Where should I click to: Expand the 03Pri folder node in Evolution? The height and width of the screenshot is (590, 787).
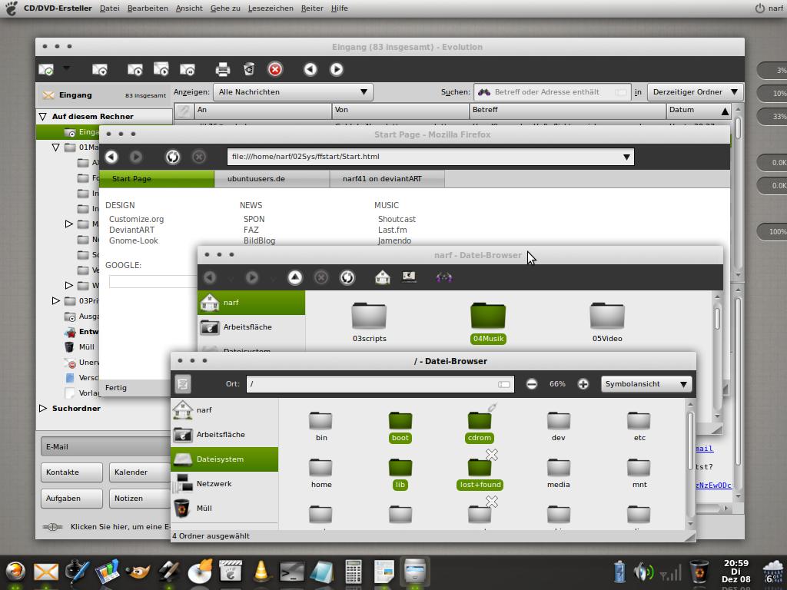(x=55, y=300)
